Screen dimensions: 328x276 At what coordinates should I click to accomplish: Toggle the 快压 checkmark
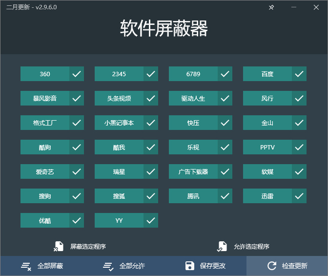225,123
